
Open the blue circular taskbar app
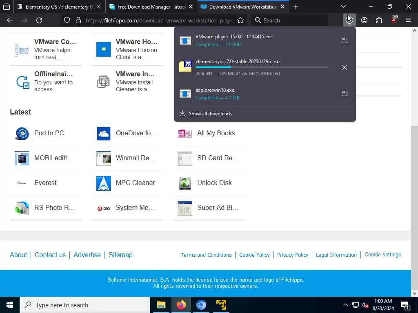coord(201,305)
